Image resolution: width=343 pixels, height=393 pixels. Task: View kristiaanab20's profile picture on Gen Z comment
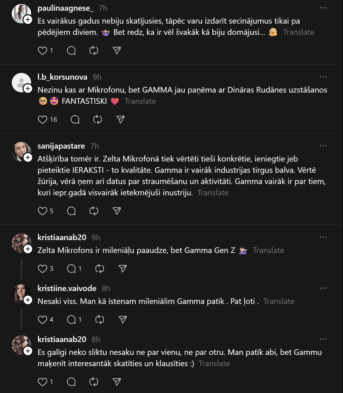(21, 243)
